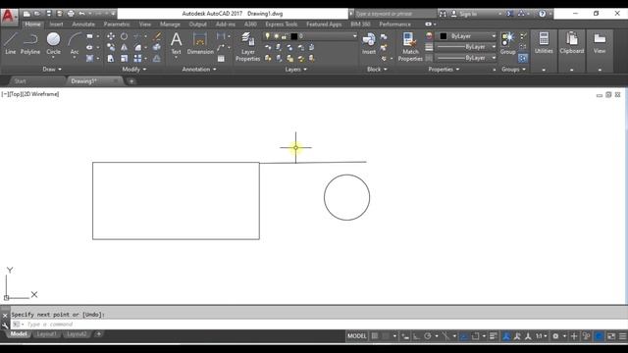Click the Array tool icon
The image size is (628, 353).
coord(137,59)
